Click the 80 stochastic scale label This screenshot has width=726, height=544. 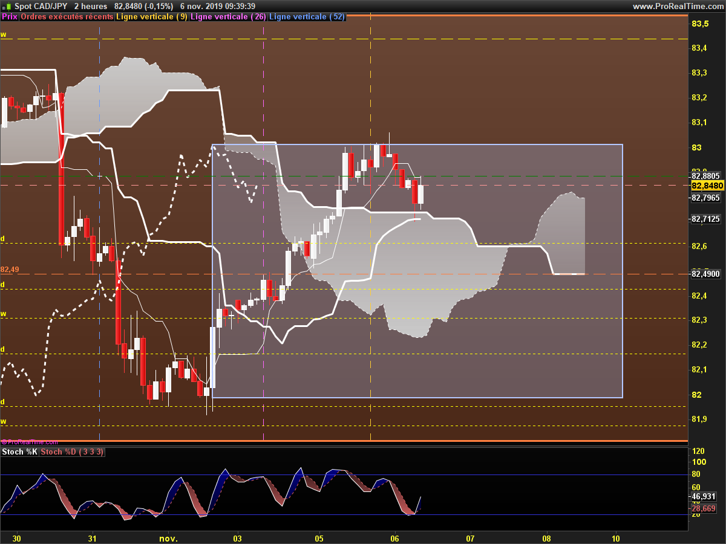click(696, 474)
